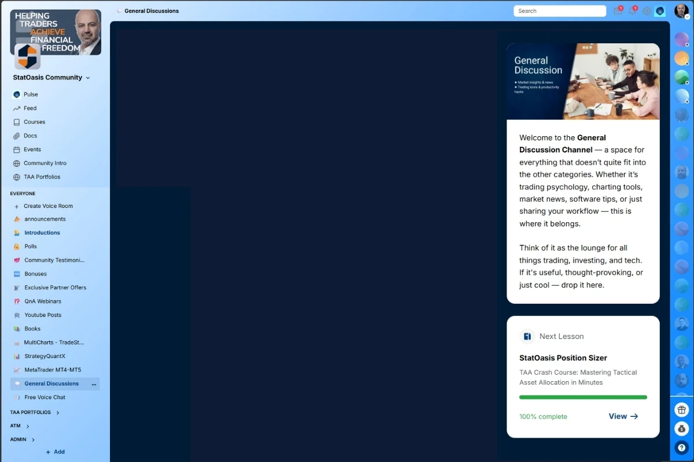The height and width of the screenshot is (462, 694).
Task: Click into the Search field
Action: [560, 11]
